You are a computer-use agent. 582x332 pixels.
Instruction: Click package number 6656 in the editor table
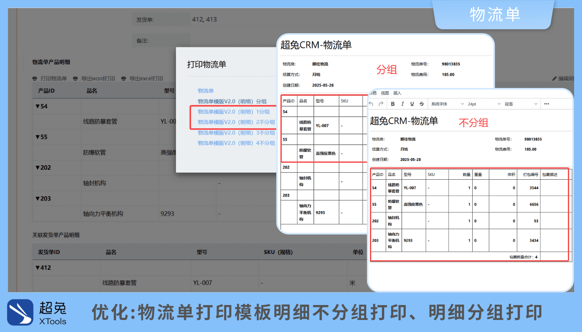[534, 205]
